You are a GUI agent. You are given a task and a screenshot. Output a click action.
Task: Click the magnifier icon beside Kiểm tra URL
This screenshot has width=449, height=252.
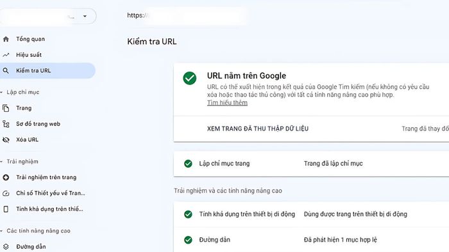click(6, 70)
